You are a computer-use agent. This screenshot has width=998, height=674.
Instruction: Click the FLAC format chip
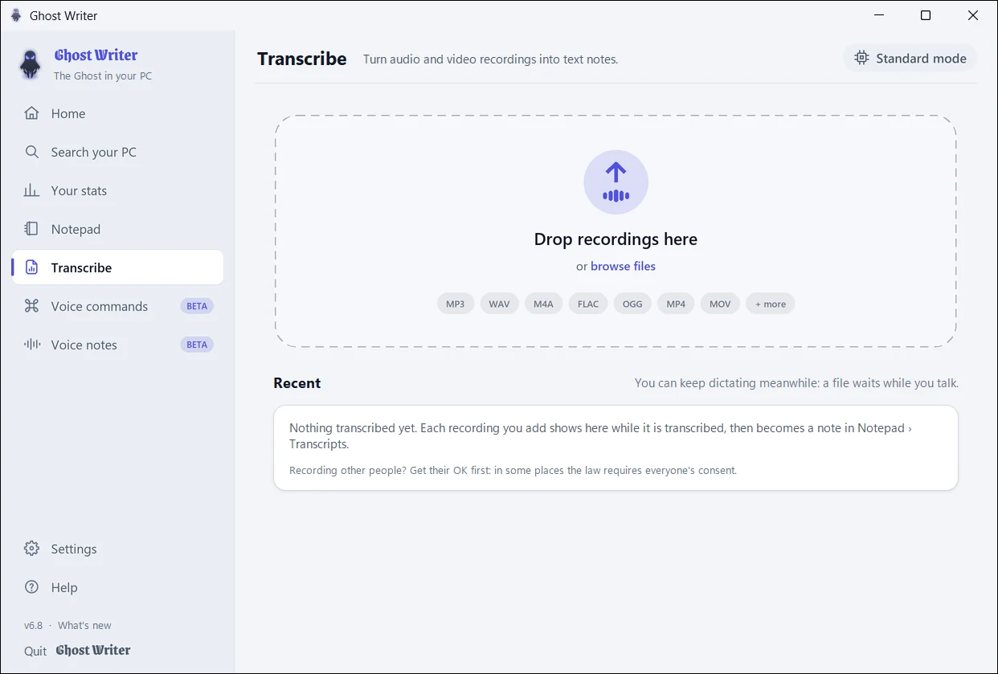[588, 304]
